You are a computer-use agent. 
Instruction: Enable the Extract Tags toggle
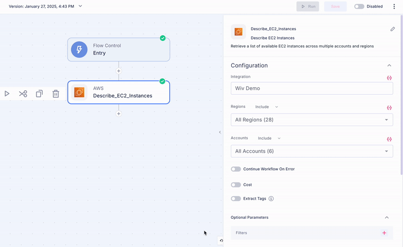(236, 199)
